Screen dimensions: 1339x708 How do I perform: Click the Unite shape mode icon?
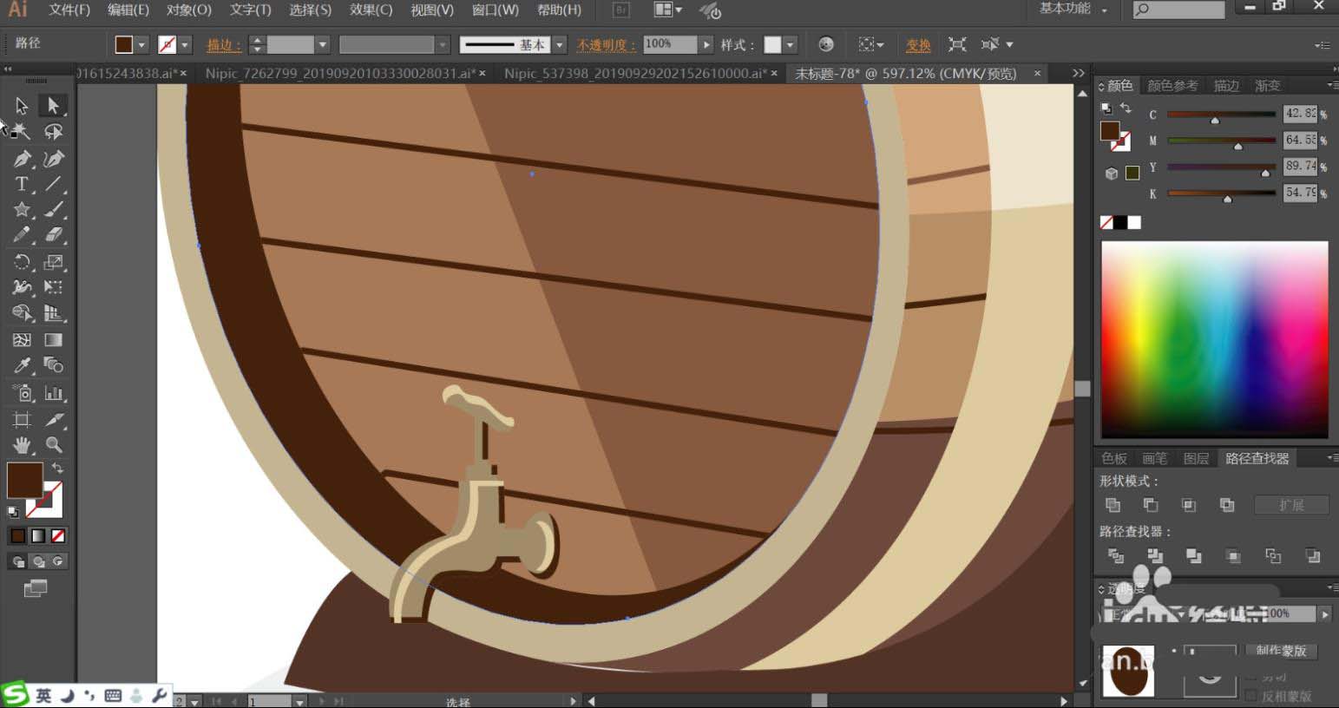1113,505
